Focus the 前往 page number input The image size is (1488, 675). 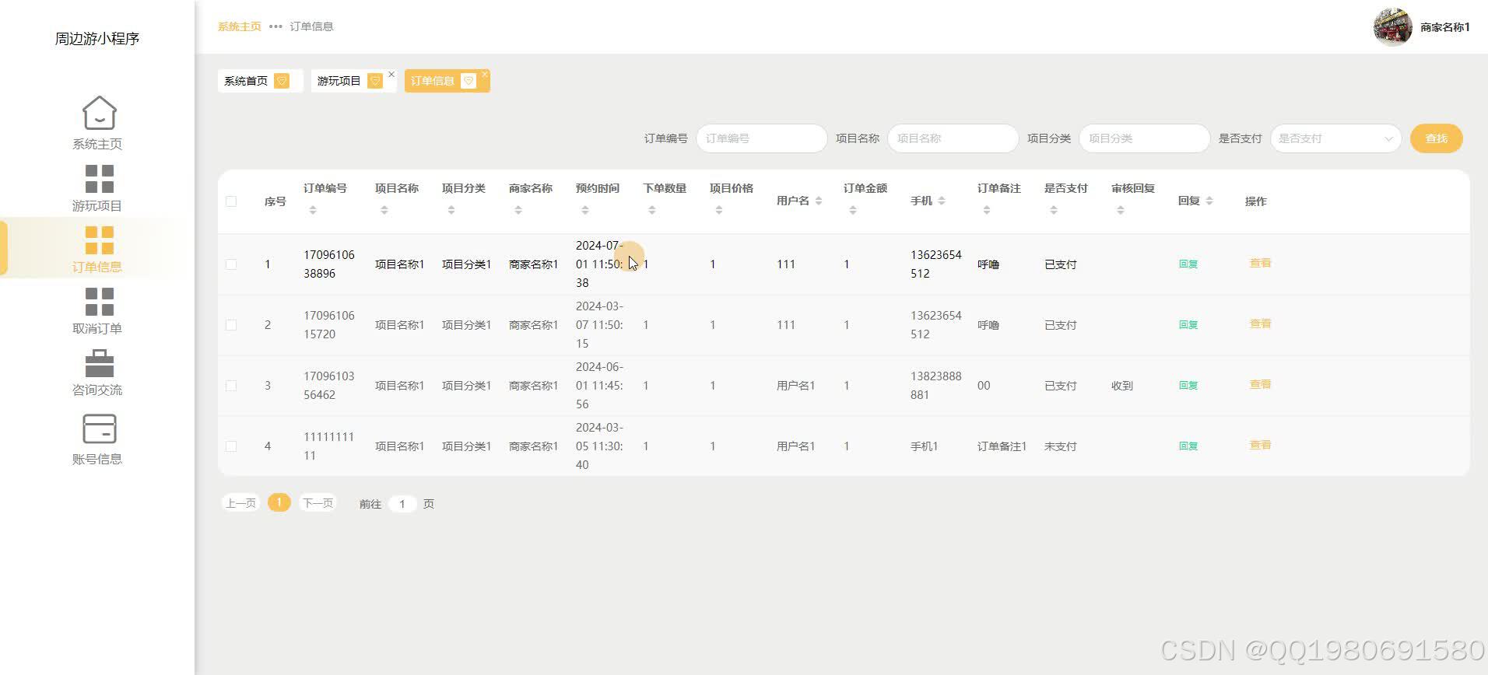click(402, 504)
